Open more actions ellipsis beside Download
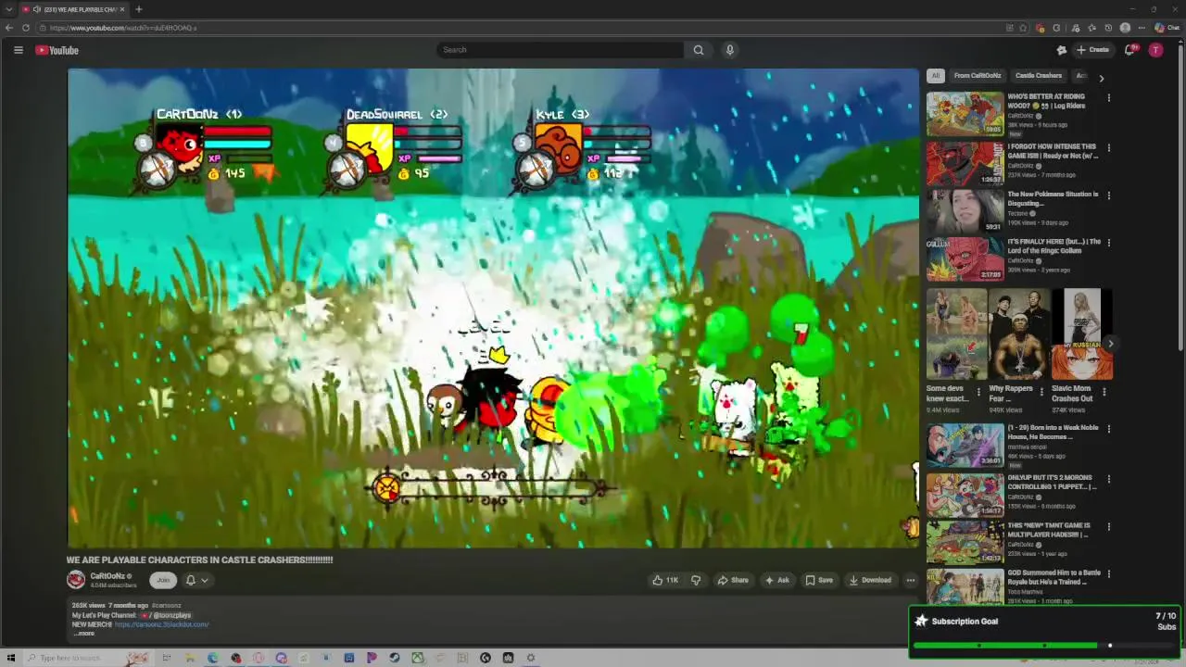The image size is (1186, 667). pyautogui.click(x=911, y=580)
